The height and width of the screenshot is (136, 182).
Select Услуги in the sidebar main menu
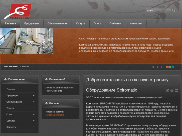tap(10, 108)
